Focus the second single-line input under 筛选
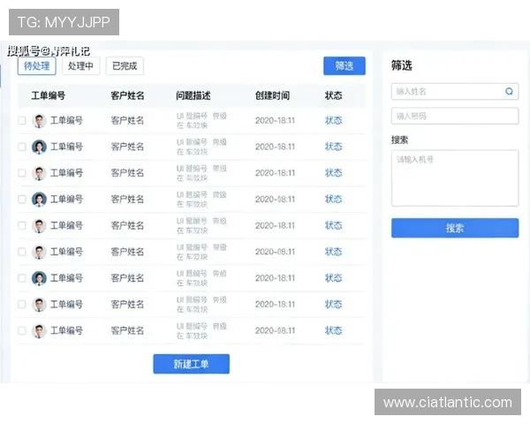 coord(455,116)
